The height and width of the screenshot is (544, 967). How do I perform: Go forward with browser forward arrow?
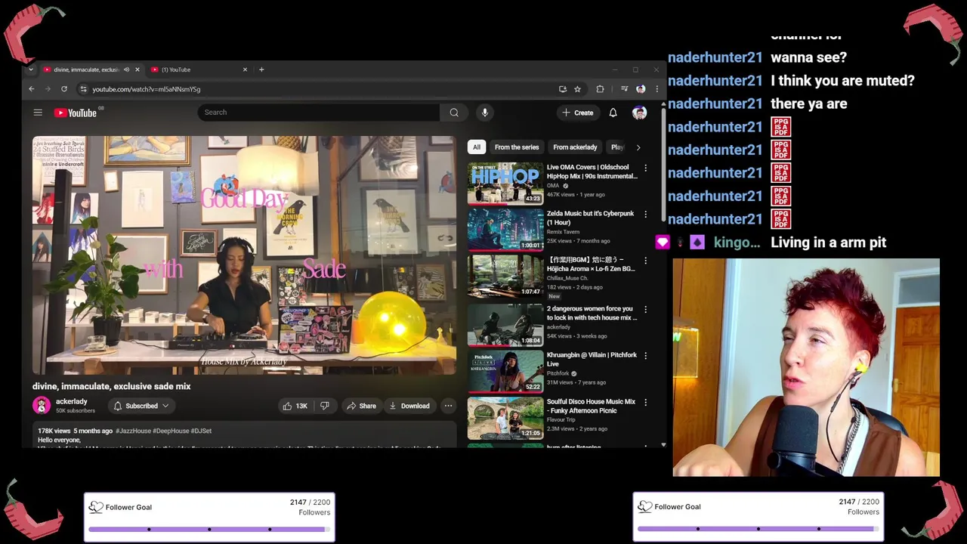[48, 89]
